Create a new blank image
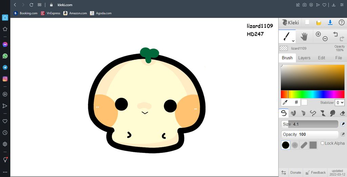The width and height of the screenshot is (347, 177). [307, 22]
